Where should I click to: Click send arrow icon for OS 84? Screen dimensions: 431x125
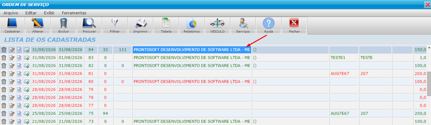tap(27, 50)
